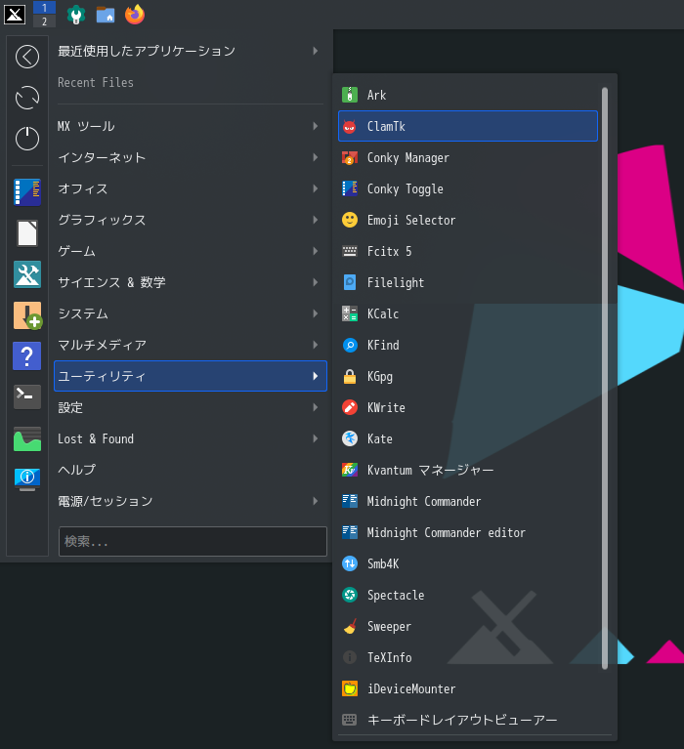Image resolution: width=684 pixels, height=749 pixels.
Task: Switch to workspace 1 in pager
Action: tap(44, 8)
